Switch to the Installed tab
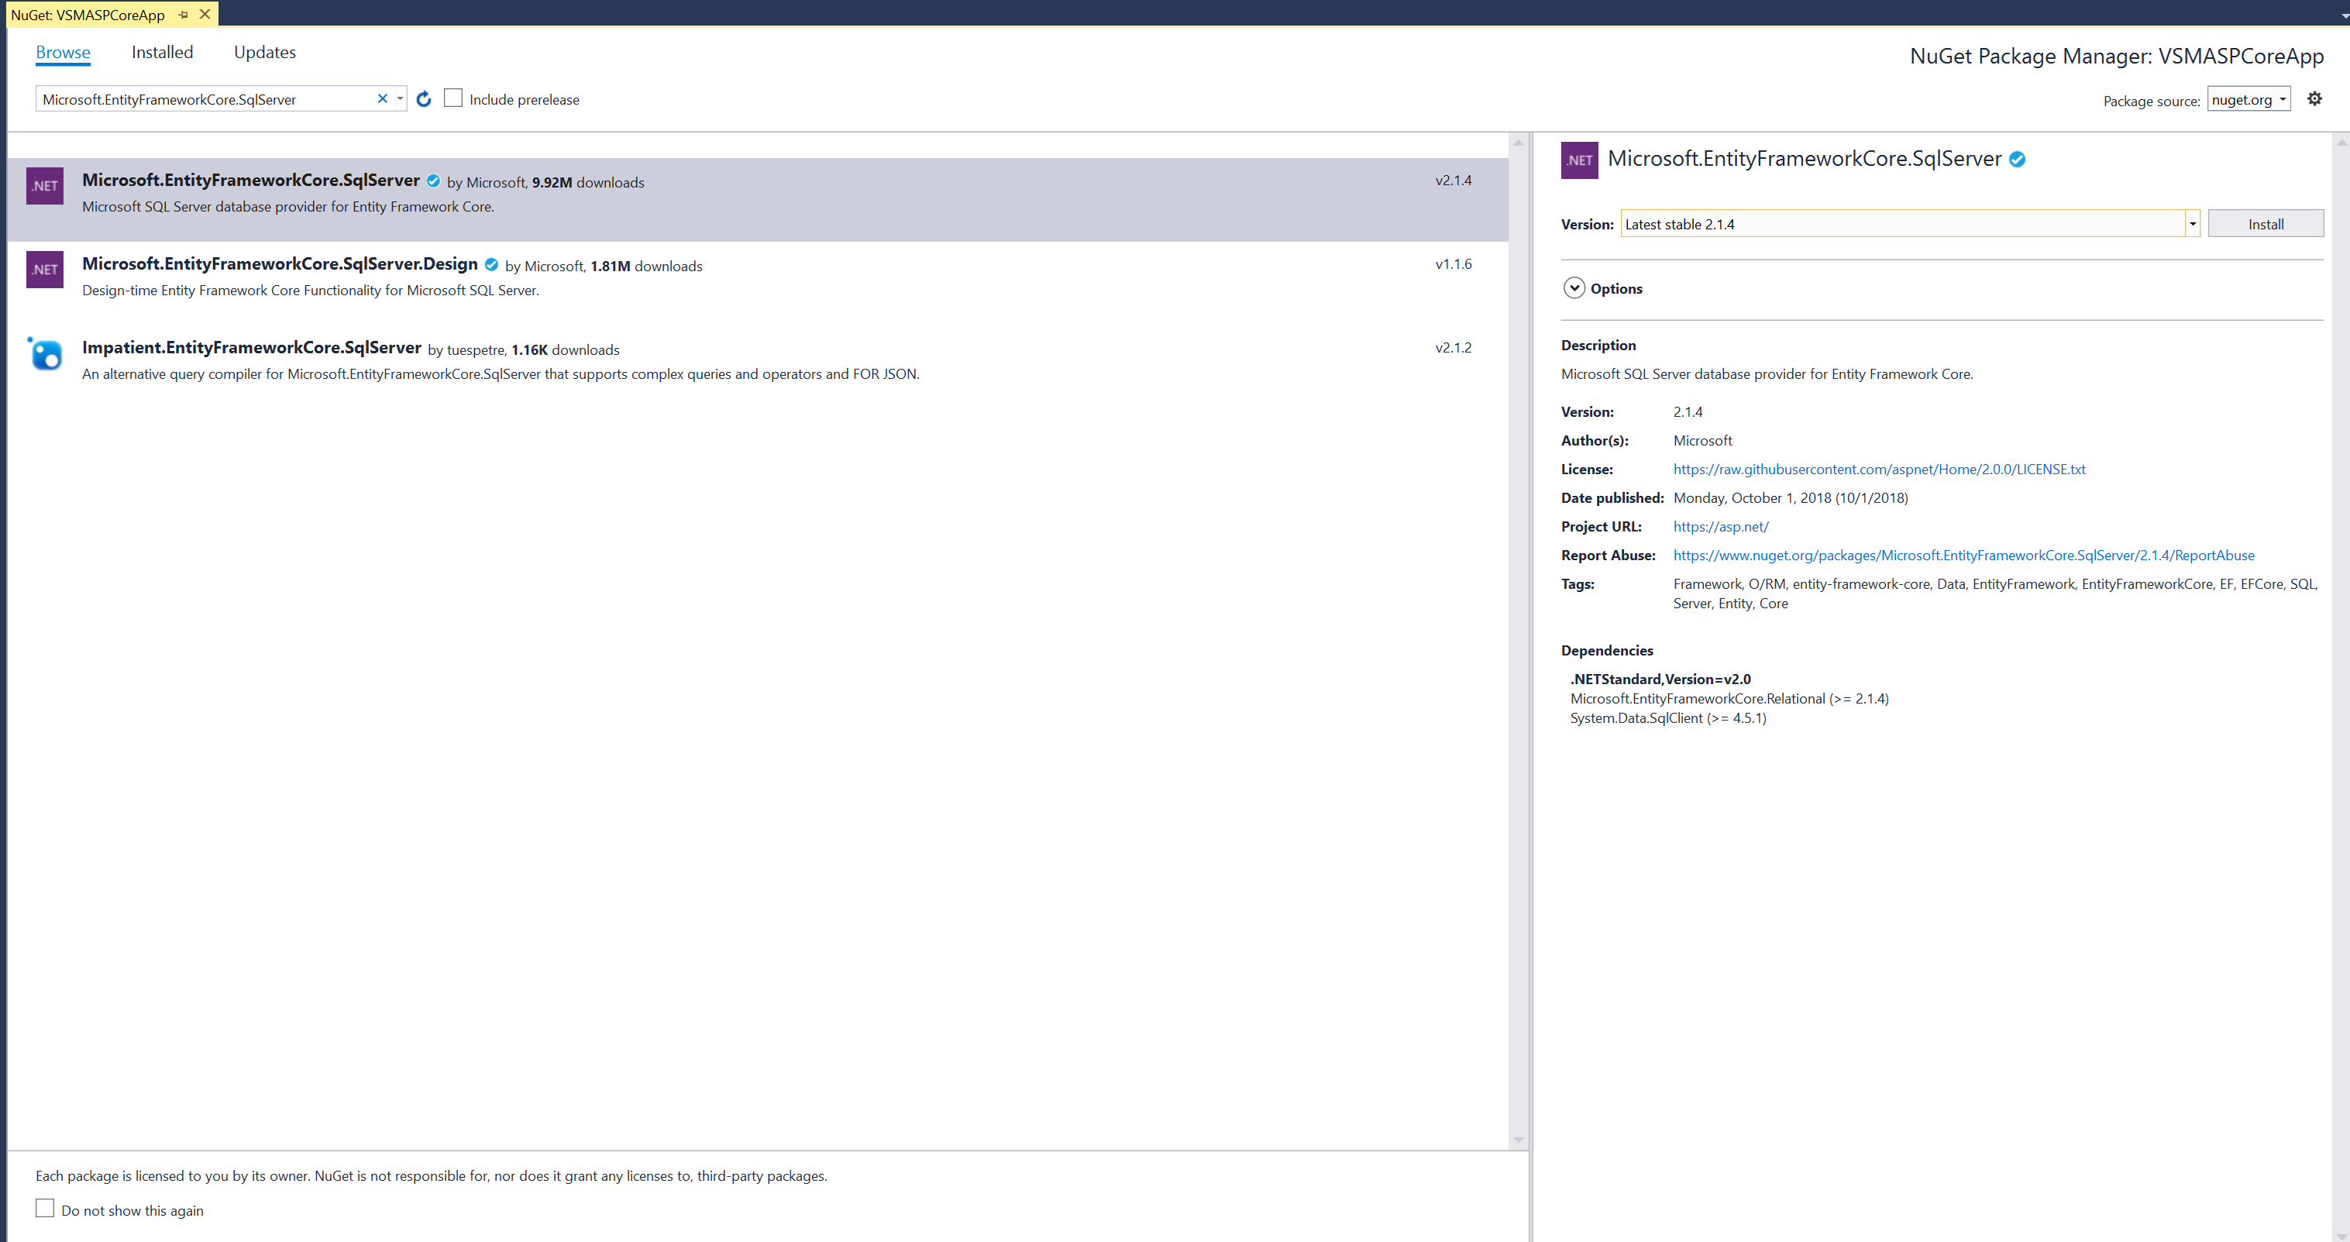The width and height of the screenshot is (2350, 1242). pos(163,52)
